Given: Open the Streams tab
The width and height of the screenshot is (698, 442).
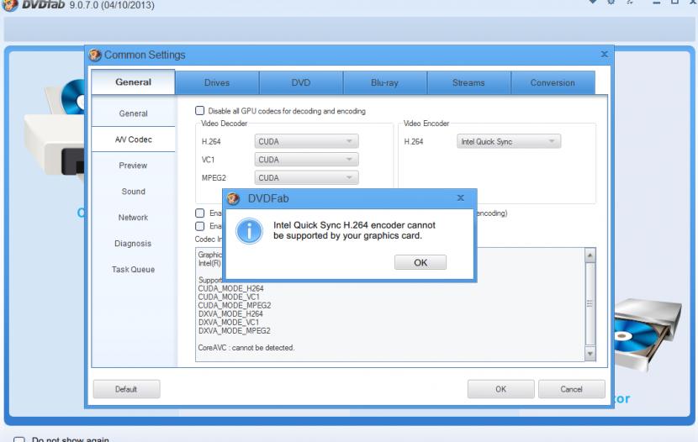Looking at the screenshot, I should 468,82.
